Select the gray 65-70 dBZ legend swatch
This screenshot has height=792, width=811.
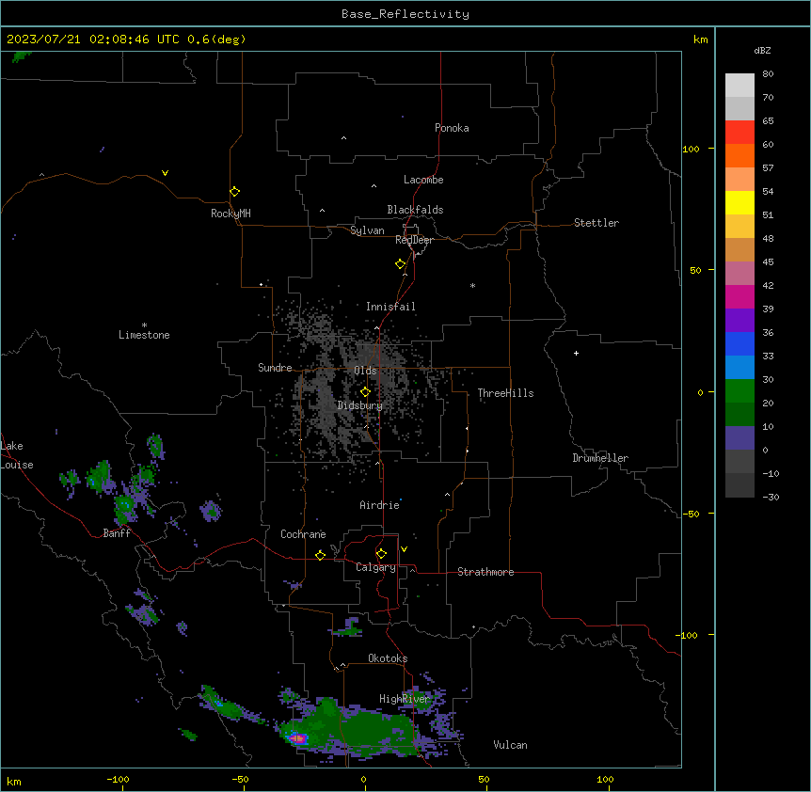(x=739, y=108)
